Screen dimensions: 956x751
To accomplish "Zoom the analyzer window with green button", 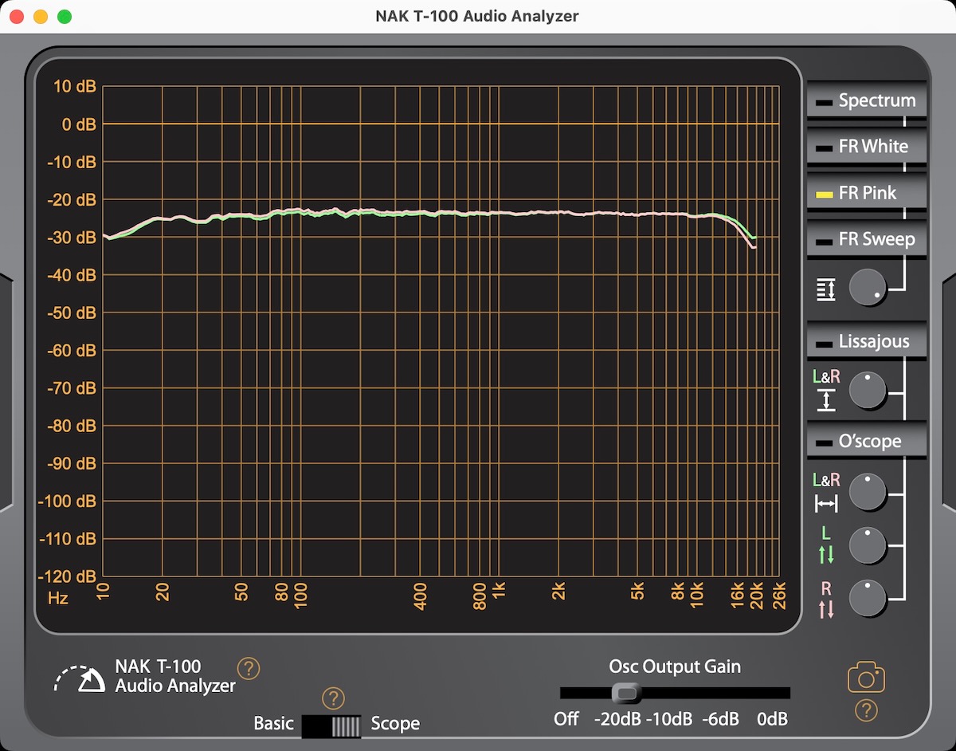I will pos(65,17).
